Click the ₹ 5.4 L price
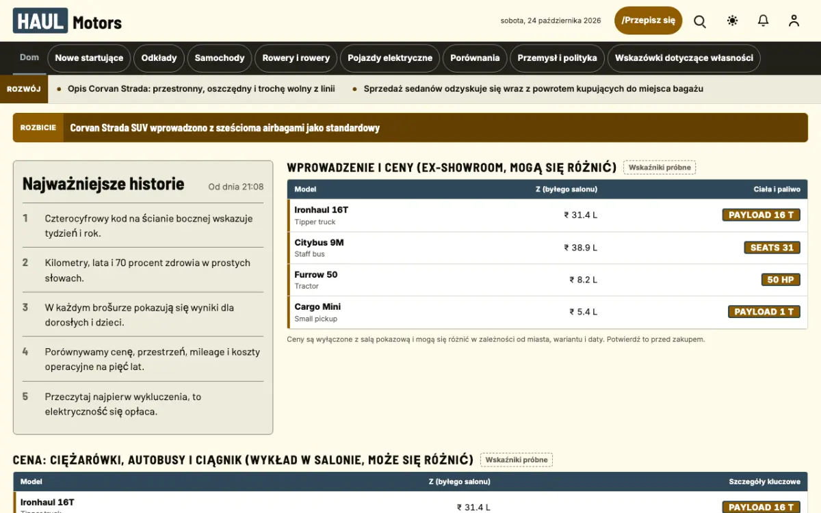This screenshot has width=821, height=513. pos(584,312)
